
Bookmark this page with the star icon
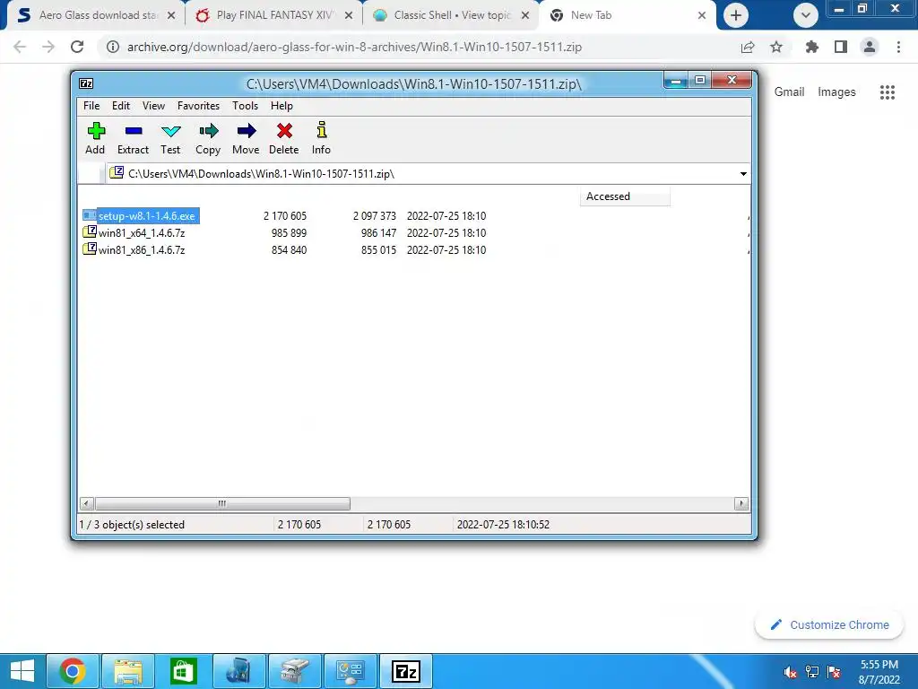click(x=776, y=47)
